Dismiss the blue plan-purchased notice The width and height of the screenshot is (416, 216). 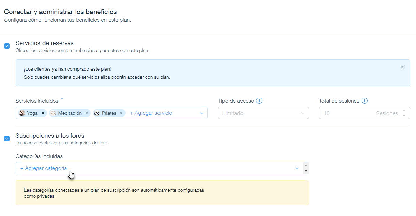(x=402, y=67)
